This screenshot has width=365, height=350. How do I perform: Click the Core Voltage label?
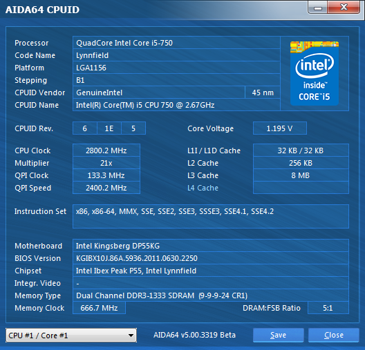click(210, 128)
